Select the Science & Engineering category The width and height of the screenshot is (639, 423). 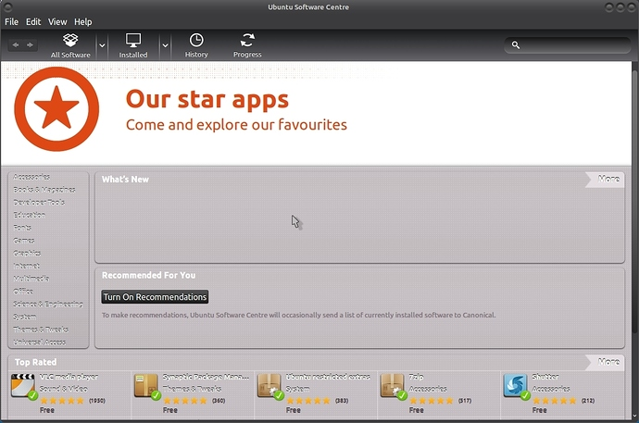coord(47,304)
